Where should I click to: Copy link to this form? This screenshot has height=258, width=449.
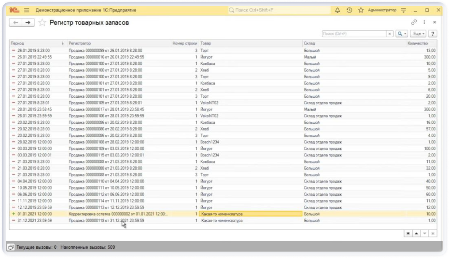pyautogui.click(x=414, y=22)
